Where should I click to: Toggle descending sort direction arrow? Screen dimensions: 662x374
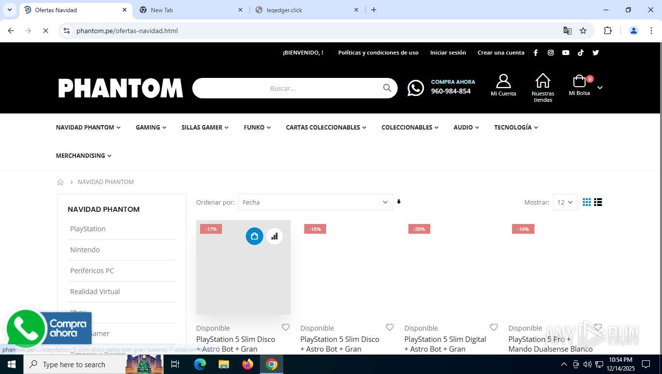click(399, 202)
